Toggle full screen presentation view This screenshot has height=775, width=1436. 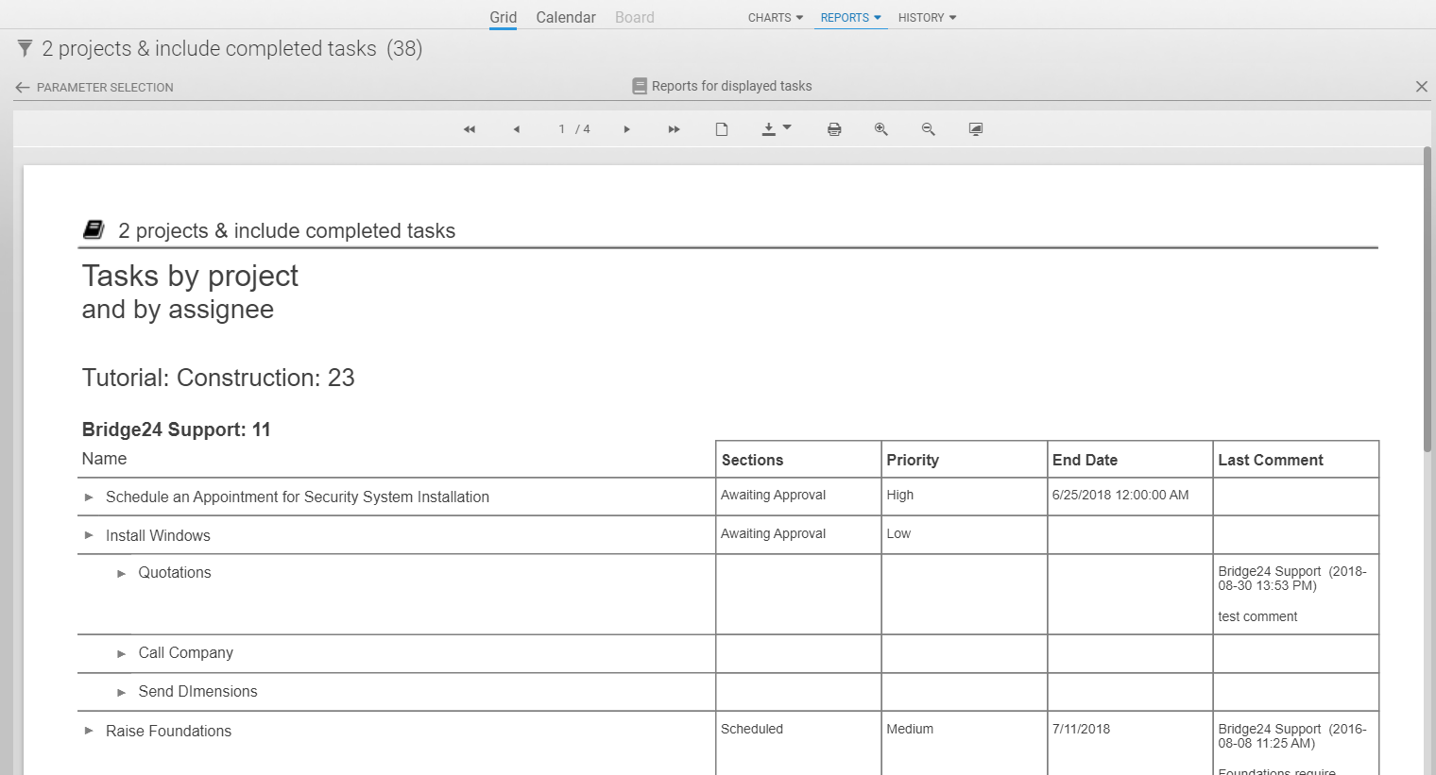(x=976, y=129)
